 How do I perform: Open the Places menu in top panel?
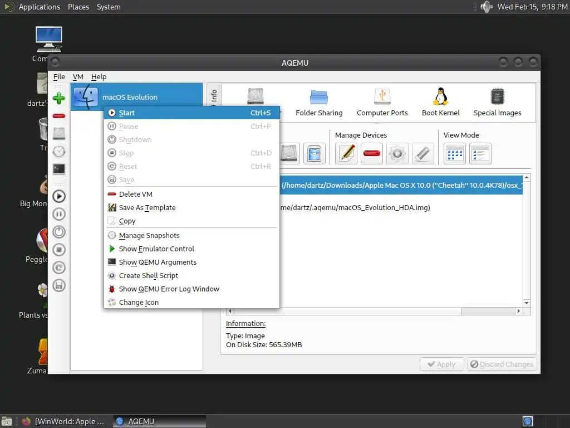point(78,7)
